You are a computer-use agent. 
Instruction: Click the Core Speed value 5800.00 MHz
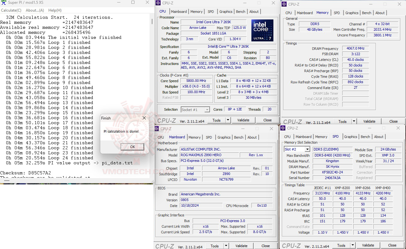pyautogui.click(x=195, y=81)
